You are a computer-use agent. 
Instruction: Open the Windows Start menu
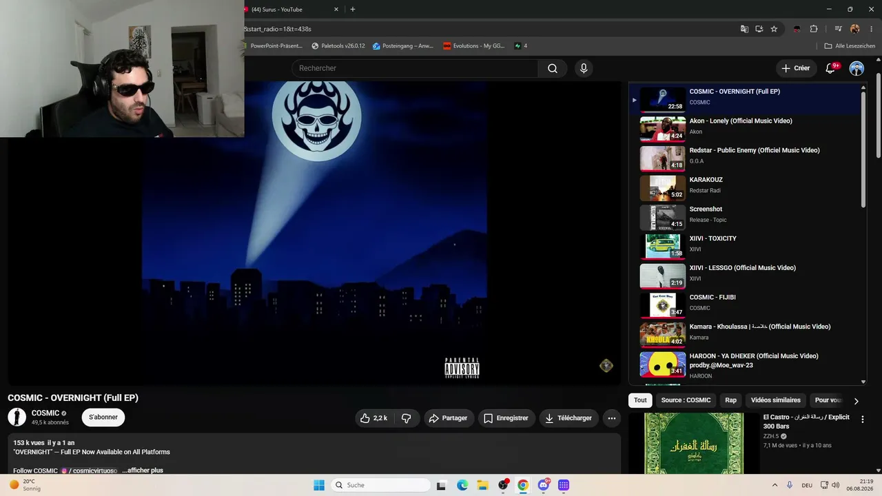[x=319, y=485]
